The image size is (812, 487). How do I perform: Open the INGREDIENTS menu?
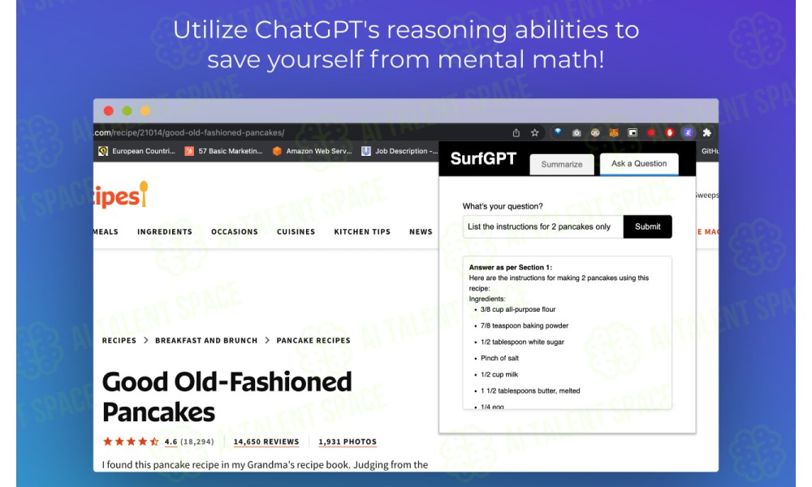(x=165, y=232)
